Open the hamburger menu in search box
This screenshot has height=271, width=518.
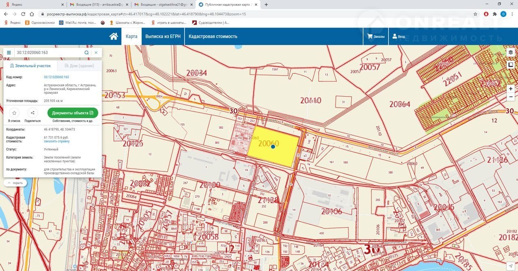[9, 53]
